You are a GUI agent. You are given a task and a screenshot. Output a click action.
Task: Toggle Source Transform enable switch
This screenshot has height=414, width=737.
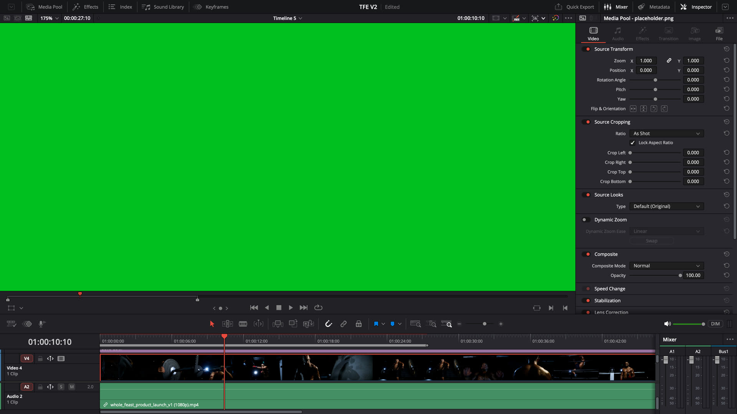tap(586, 49)
